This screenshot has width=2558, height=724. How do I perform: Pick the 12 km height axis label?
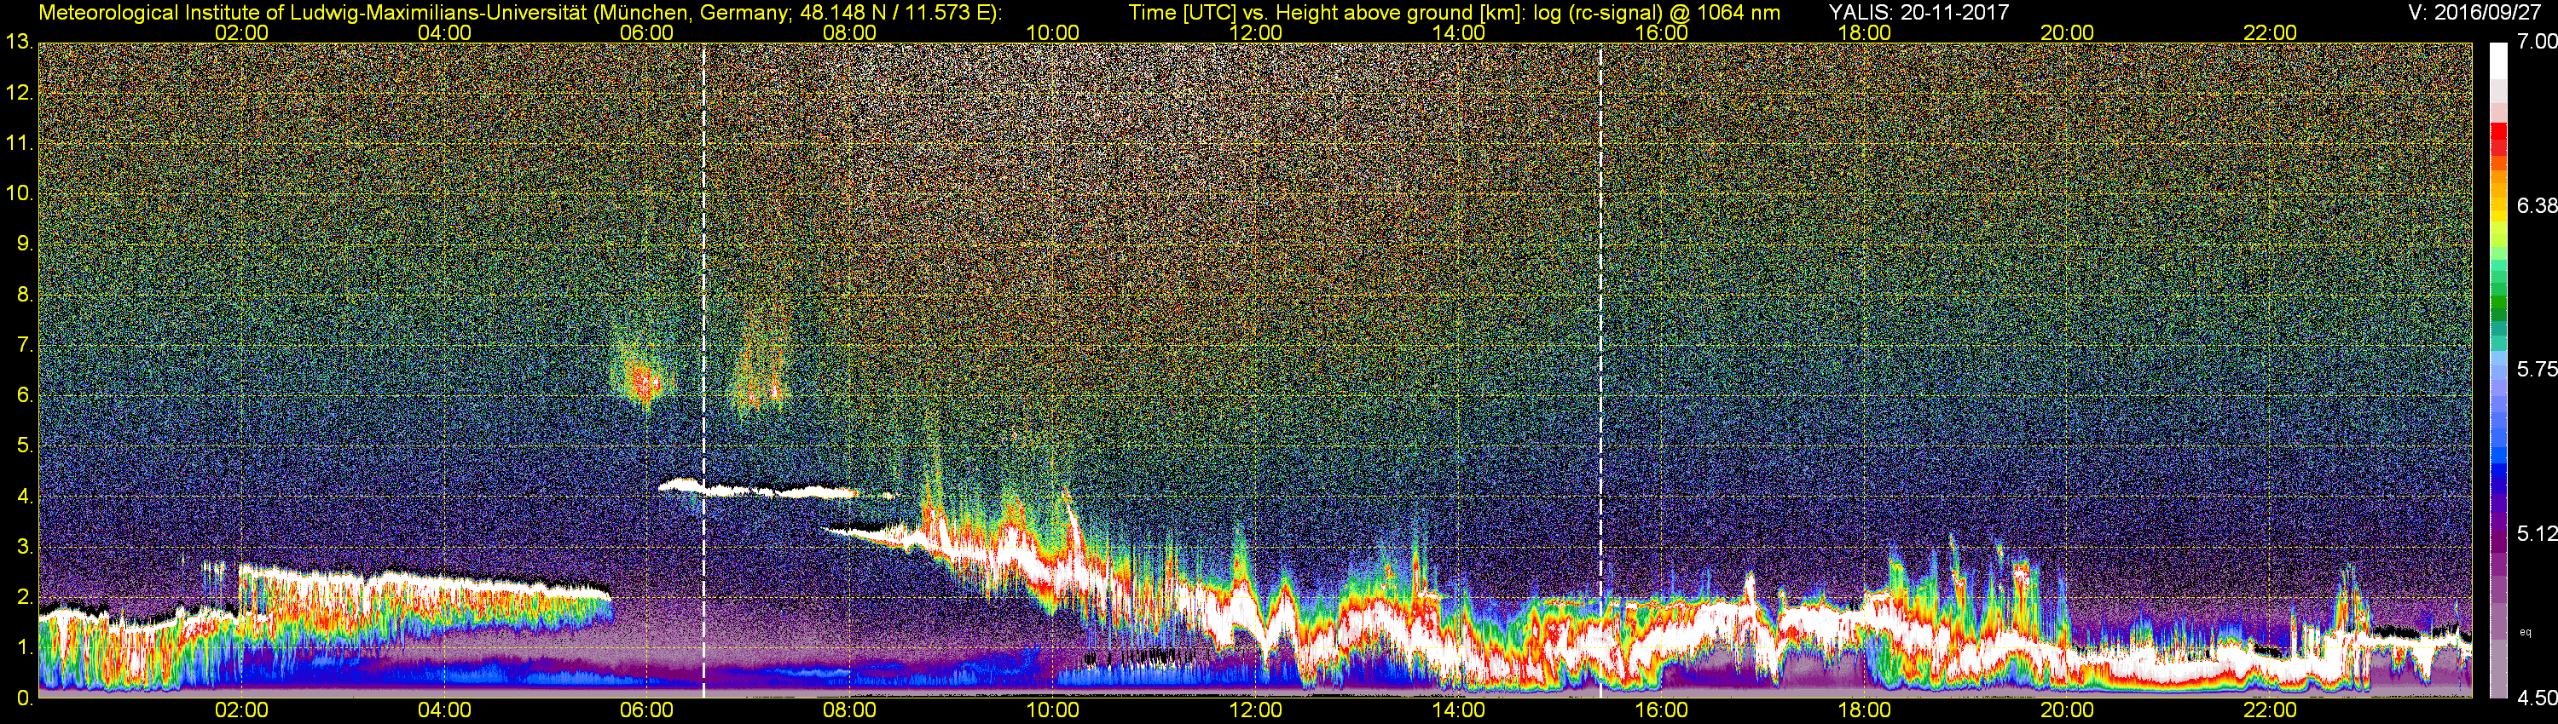coord(19,92)
